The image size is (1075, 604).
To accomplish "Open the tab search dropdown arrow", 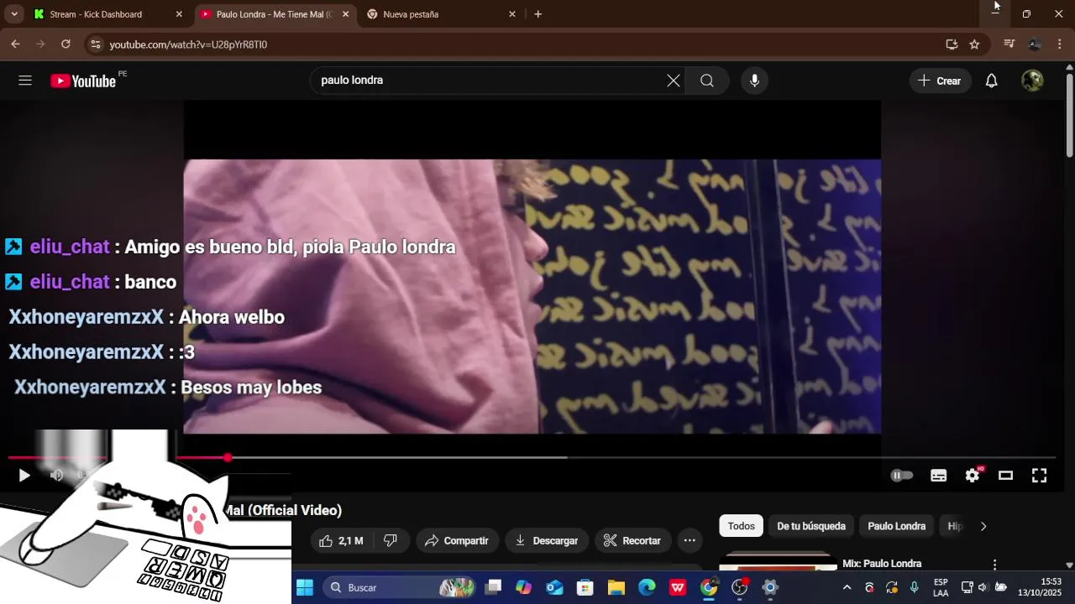I will 14,14.
